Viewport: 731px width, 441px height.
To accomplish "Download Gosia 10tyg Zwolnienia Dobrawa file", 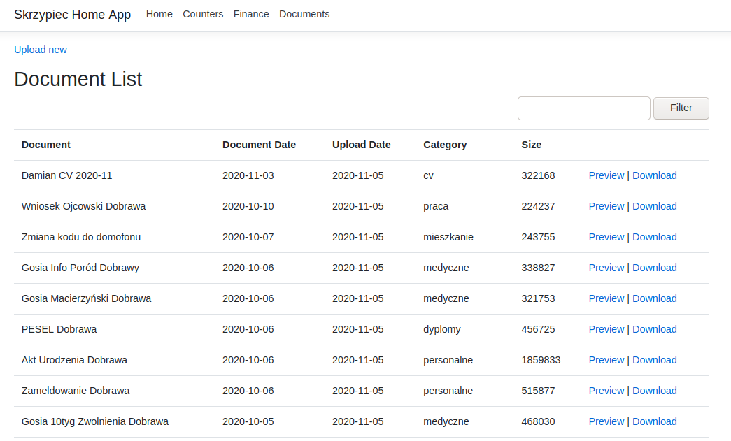I will pyautogui.click(x=655, y=421).
